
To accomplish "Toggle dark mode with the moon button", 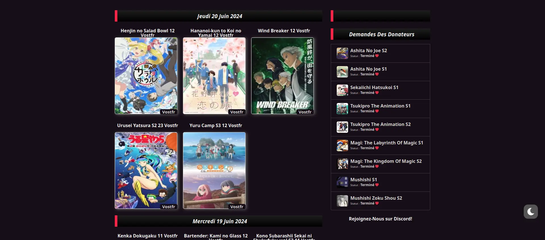I will [x=531, y=212].
